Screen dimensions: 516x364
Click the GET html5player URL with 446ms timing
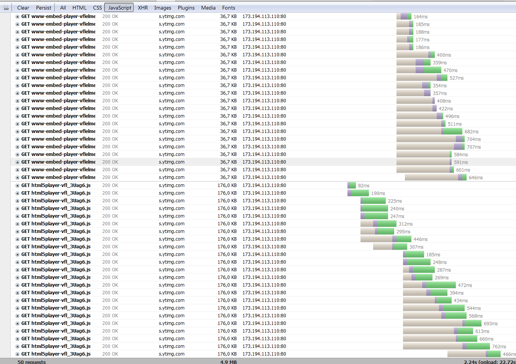coord(56,239)
